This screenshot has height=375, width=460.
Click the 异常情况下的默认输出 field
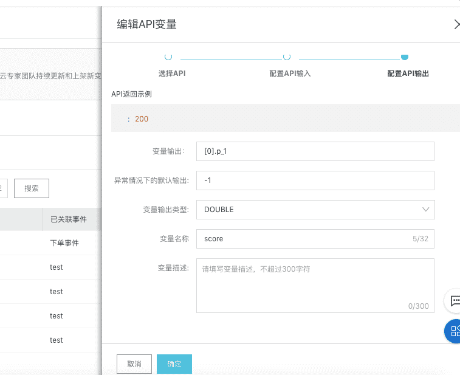click(x=315, y=181)
